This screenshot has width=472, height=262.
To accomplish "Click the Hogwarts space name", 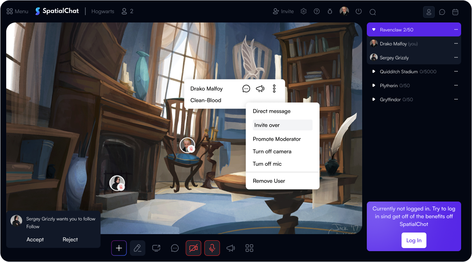I will pos(103,11).
